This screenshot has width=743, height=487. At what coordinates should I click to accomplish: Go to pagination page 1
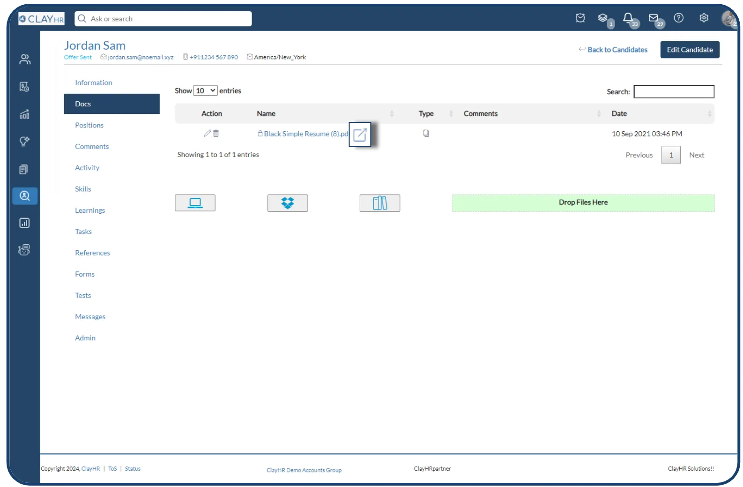[x=671, y=155]
